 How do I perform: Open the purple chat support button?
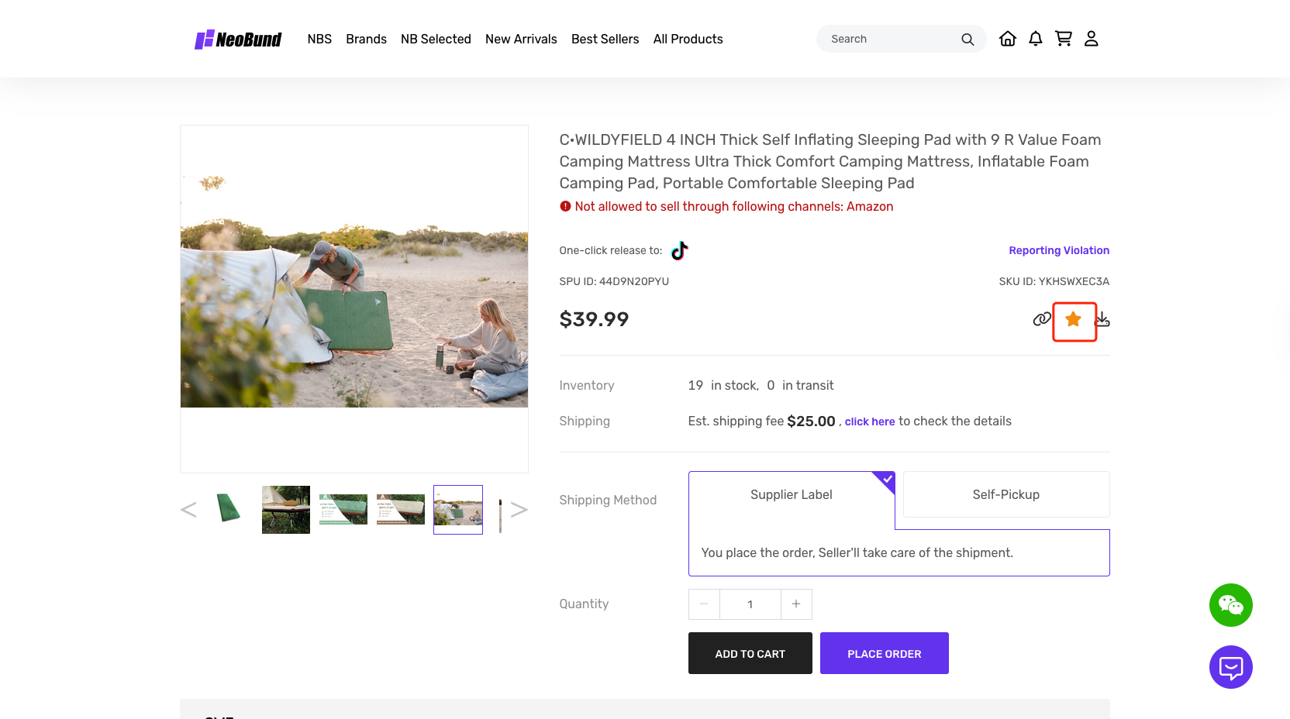[1230, 667]
